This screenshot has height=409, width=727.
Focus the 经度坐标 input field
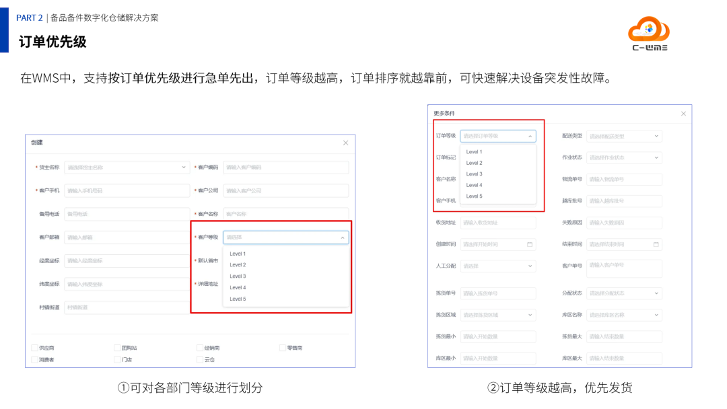coord(127,261)
